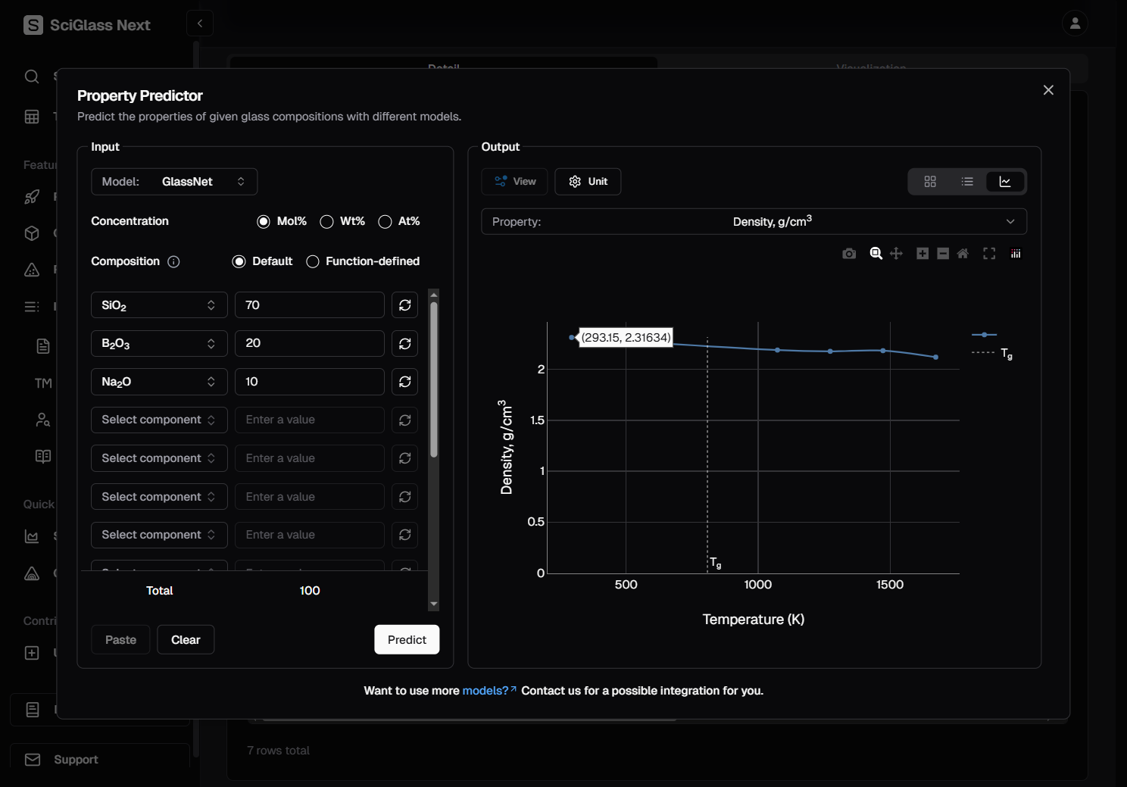Viewport: 1127px width, 787px height.
Task: Select the At% concentration option
Action: [x=386, y=222]
